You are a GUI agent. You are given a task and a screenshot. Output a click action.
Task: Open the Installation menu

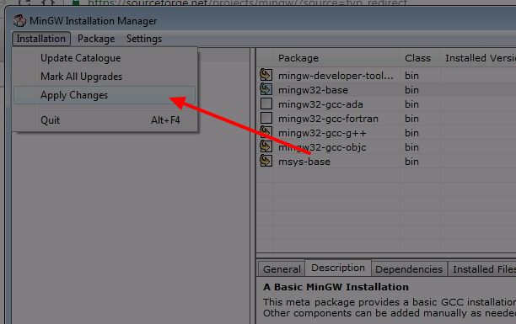coord(41,39)
